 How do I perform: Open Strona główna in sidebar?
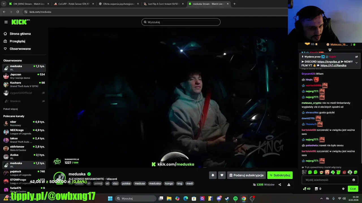click(17, 34)
